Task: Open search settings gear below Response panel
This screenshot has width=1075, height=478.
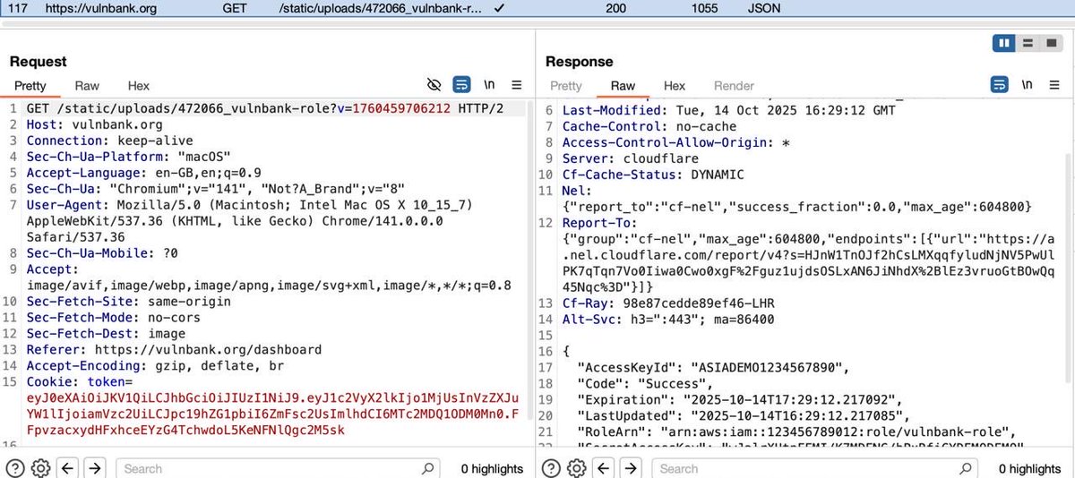Action: pos(576,467)
